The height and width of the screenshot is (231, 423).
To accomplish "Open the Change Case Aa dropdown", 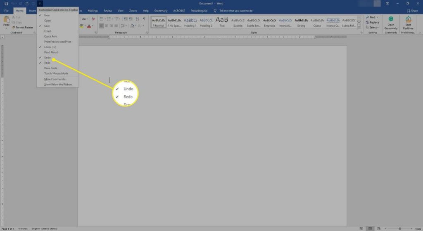I will [x=85, y=19].
